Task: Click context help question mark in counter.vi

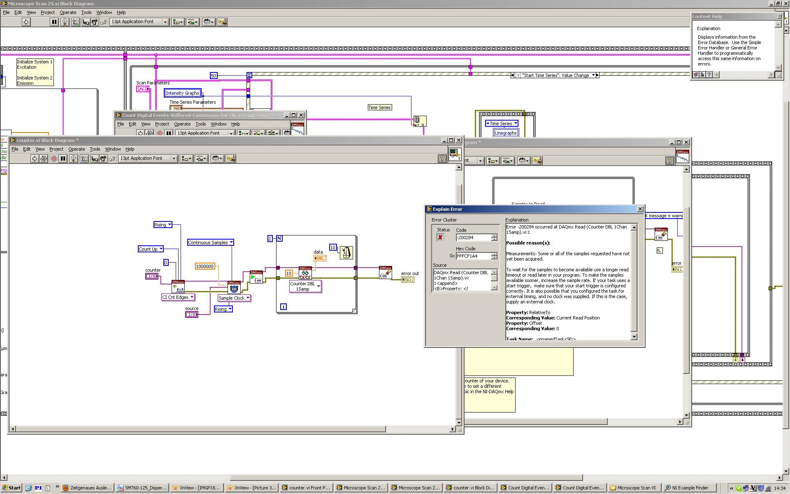Action: click(x=442, y=158)
